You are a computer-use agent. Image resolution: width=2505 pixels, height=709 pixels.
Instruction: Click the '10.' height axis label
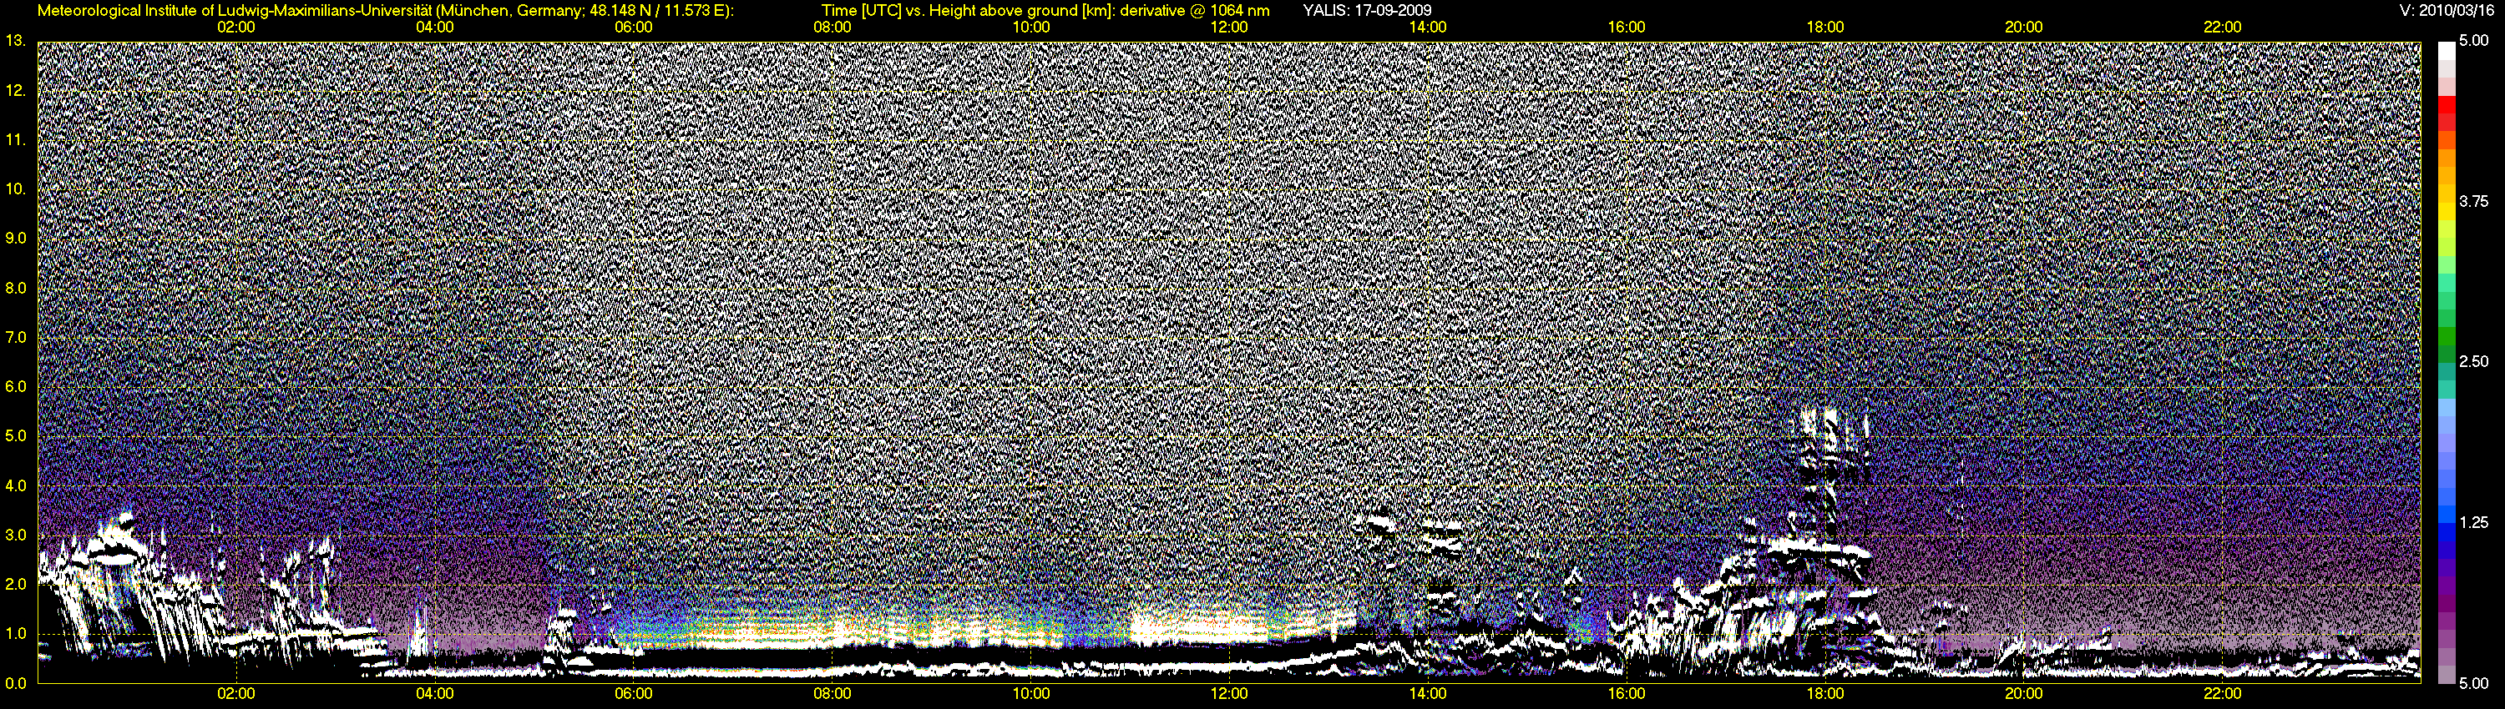(16, 189)
